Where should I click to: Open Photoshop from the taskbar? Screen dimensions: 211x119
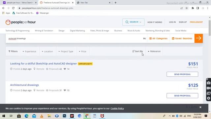coord(64,116)
